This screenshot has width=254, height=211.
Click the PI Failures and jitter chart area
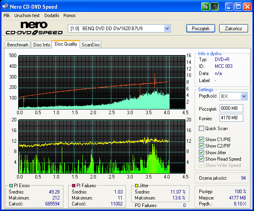102,147
